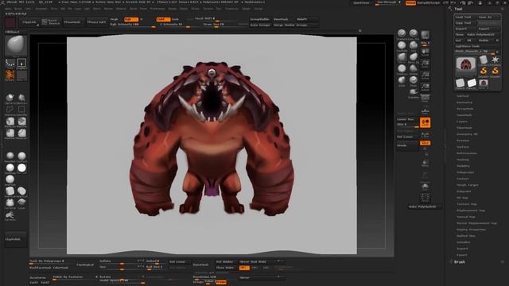The height and width of the screenshot is (286, 509).
Task: Click the Auto Groups button
Action: pos(260,25)
